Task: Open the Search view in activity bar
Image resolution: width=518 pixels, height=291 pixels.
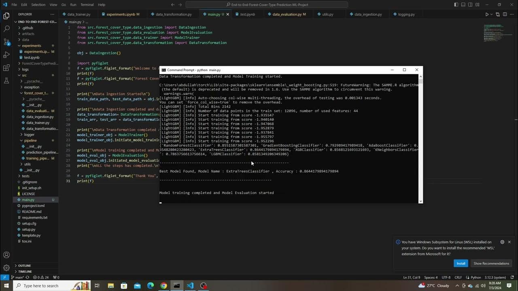Action: point(6,29)
